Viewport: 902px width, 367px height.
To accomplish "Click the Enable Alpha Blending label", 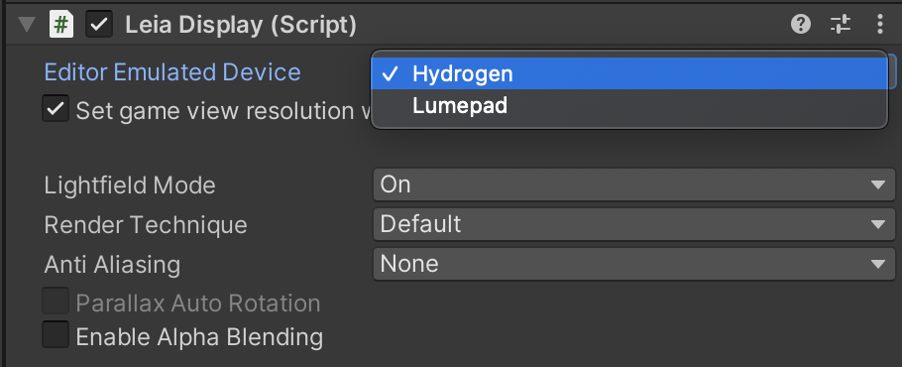I will (199, 336).
